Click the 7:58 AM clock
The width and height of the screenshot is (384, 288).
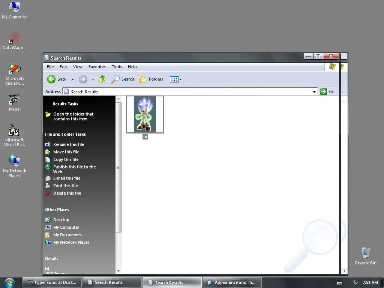point(370,282)
